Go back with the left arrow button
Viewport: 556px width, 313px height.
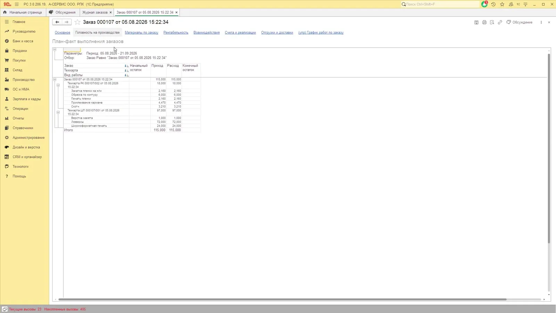point(57,22)
